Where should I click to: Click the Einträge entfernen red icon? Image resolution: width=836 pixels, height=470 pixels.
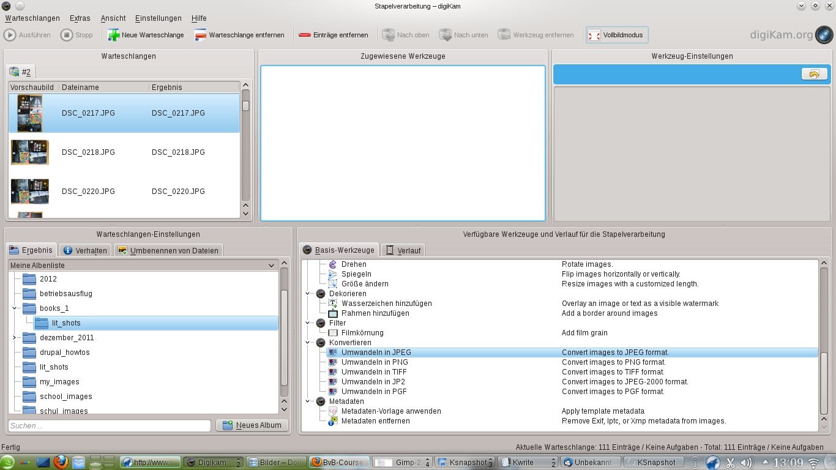305,35
